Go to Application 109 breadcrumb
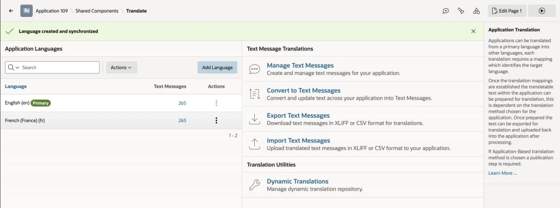560x208 pixels. pos(52,11)
